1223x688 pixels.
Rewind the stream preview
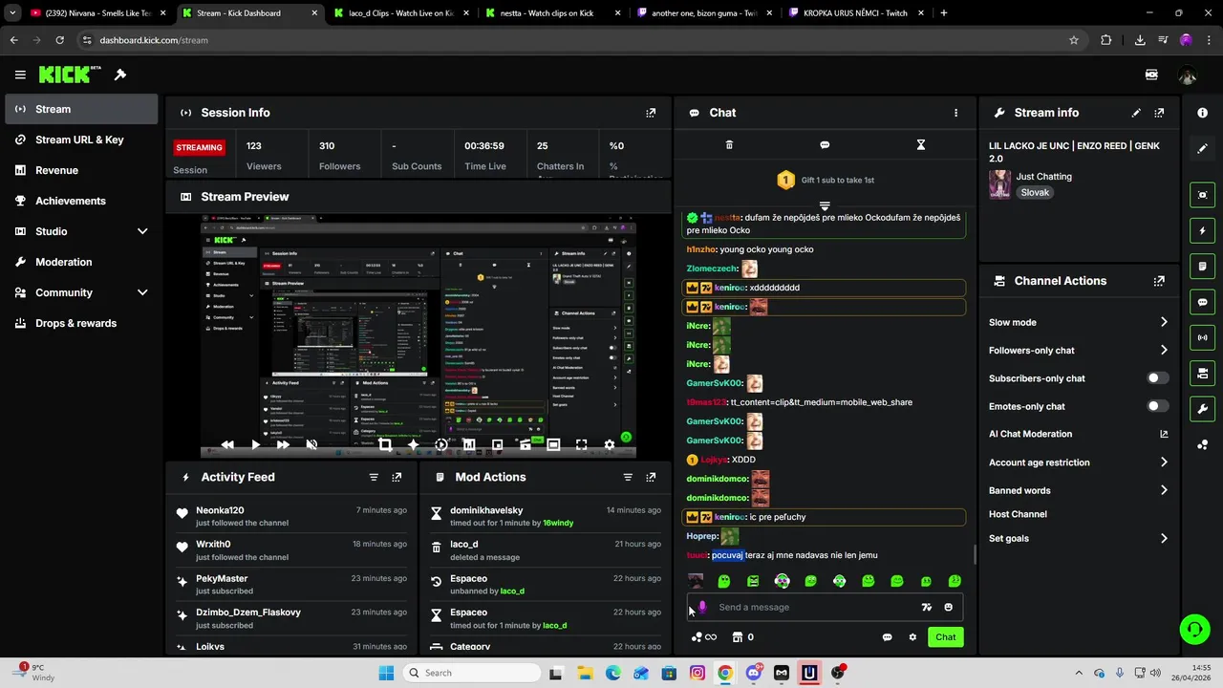pyautogui.click(x=226, y=444)
